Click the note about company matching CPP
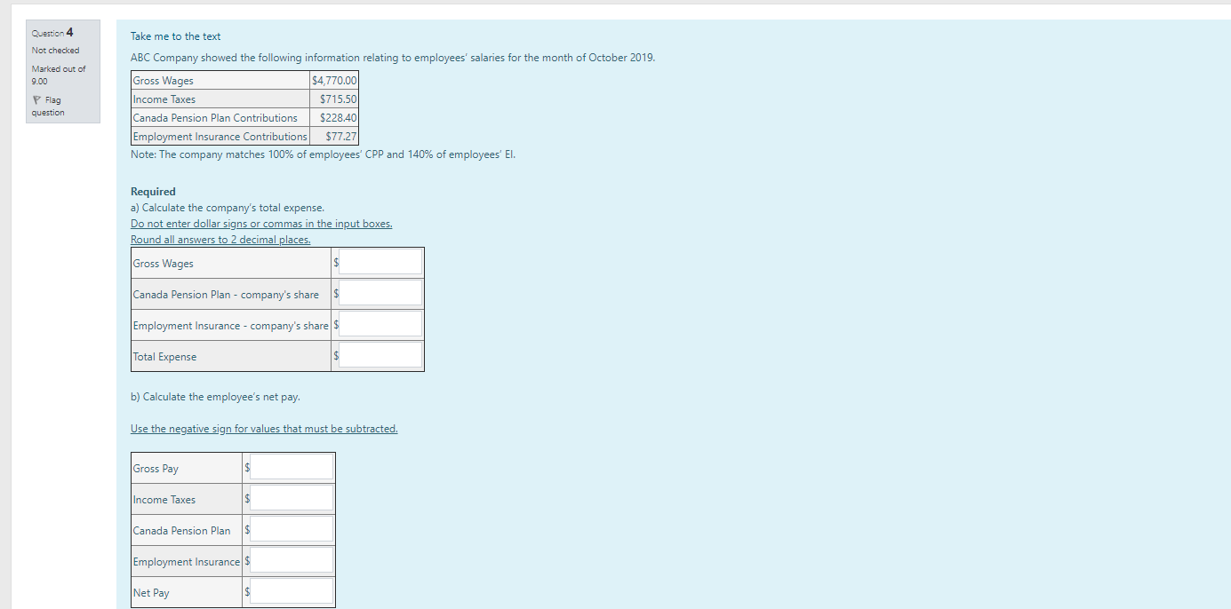Image resolution: width=1231 pixels, height=609 pixels. (324, 154)
